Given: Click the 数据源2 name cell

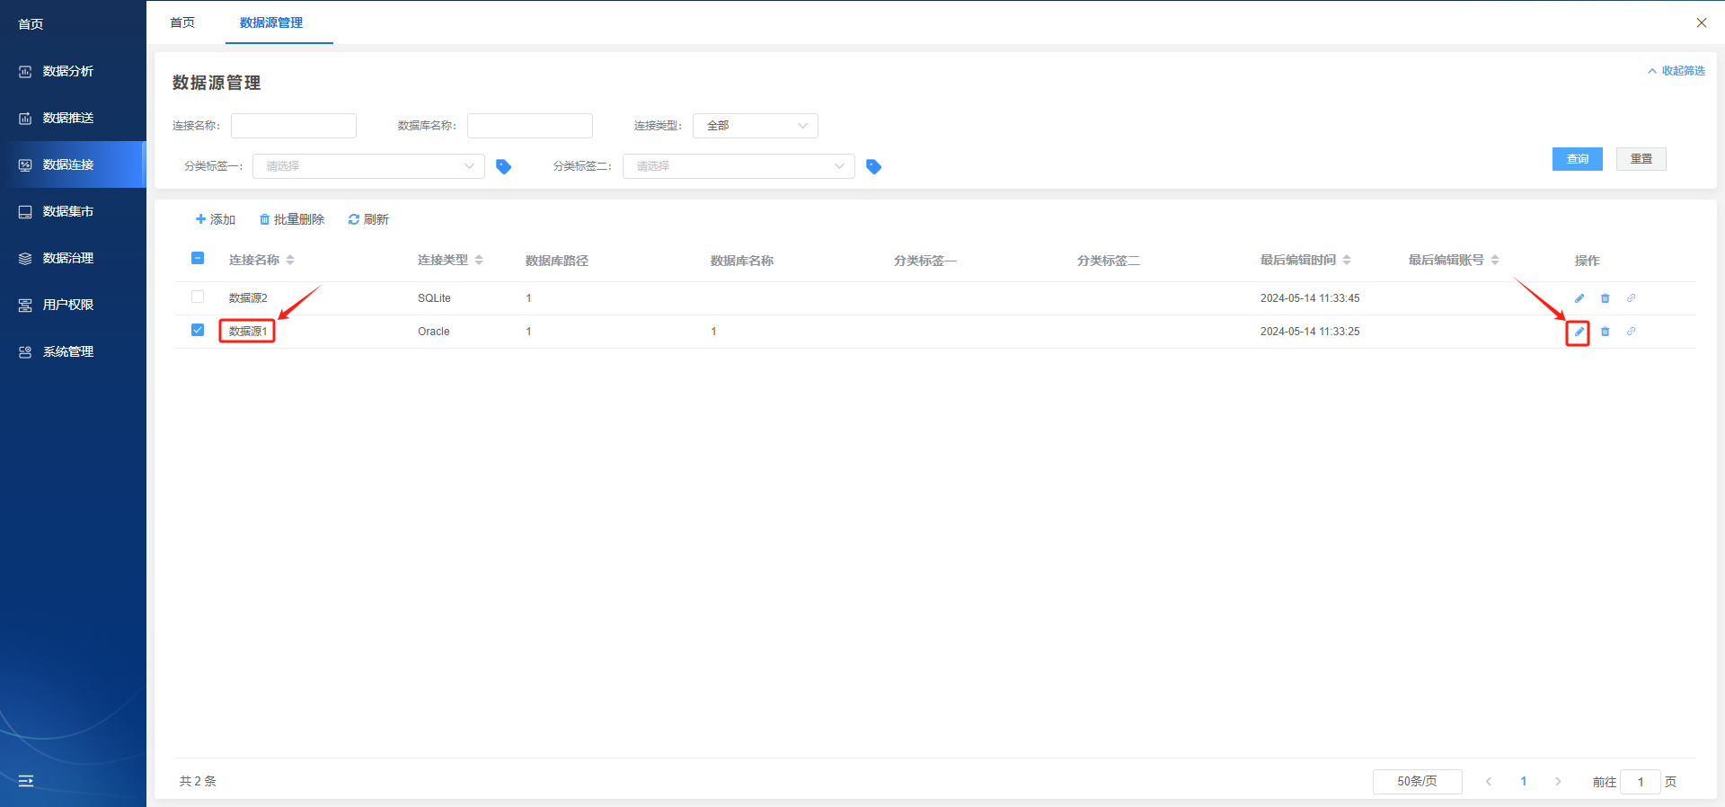Looking at the screenshot, I should [248, 298].
